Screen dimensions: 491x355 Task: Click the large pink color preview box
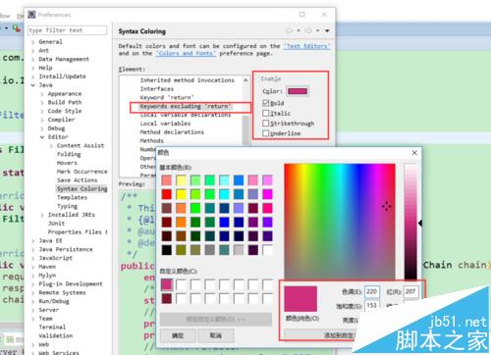pos(300,299)
